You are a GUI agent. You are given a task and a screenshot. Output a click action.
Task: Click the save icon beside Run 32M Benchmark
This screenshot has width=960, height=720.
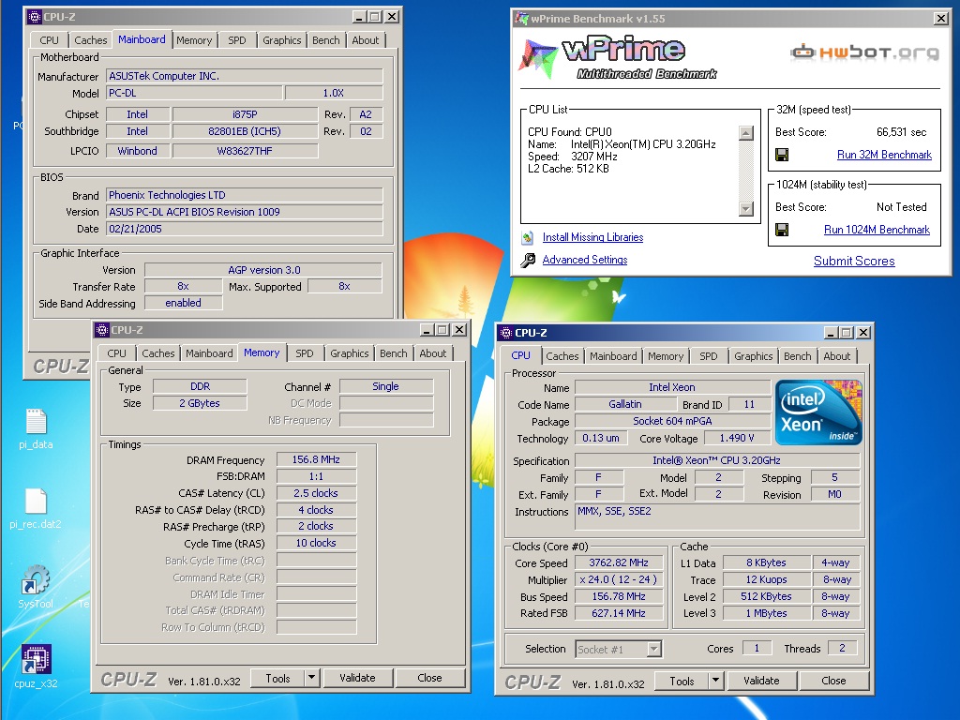782,155
